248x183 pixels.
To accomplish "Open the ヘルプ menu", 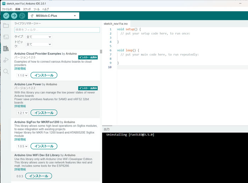I will coord(46,9).
